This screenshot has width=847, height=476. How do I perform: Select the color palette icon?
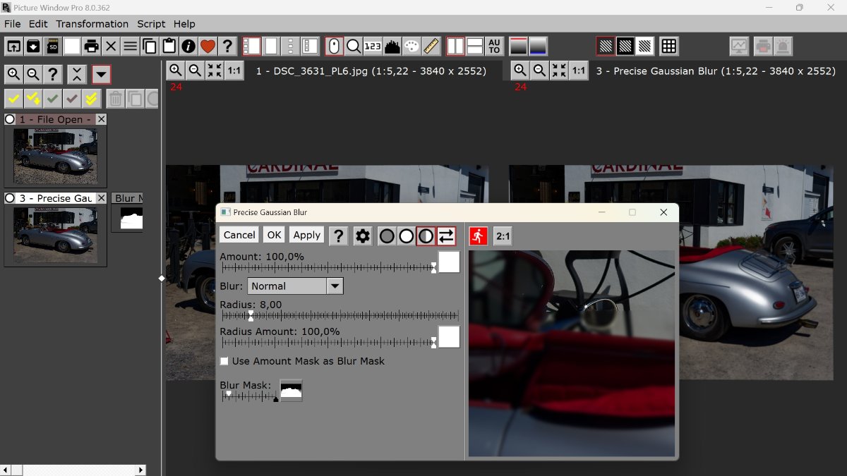tap(412, 47)
